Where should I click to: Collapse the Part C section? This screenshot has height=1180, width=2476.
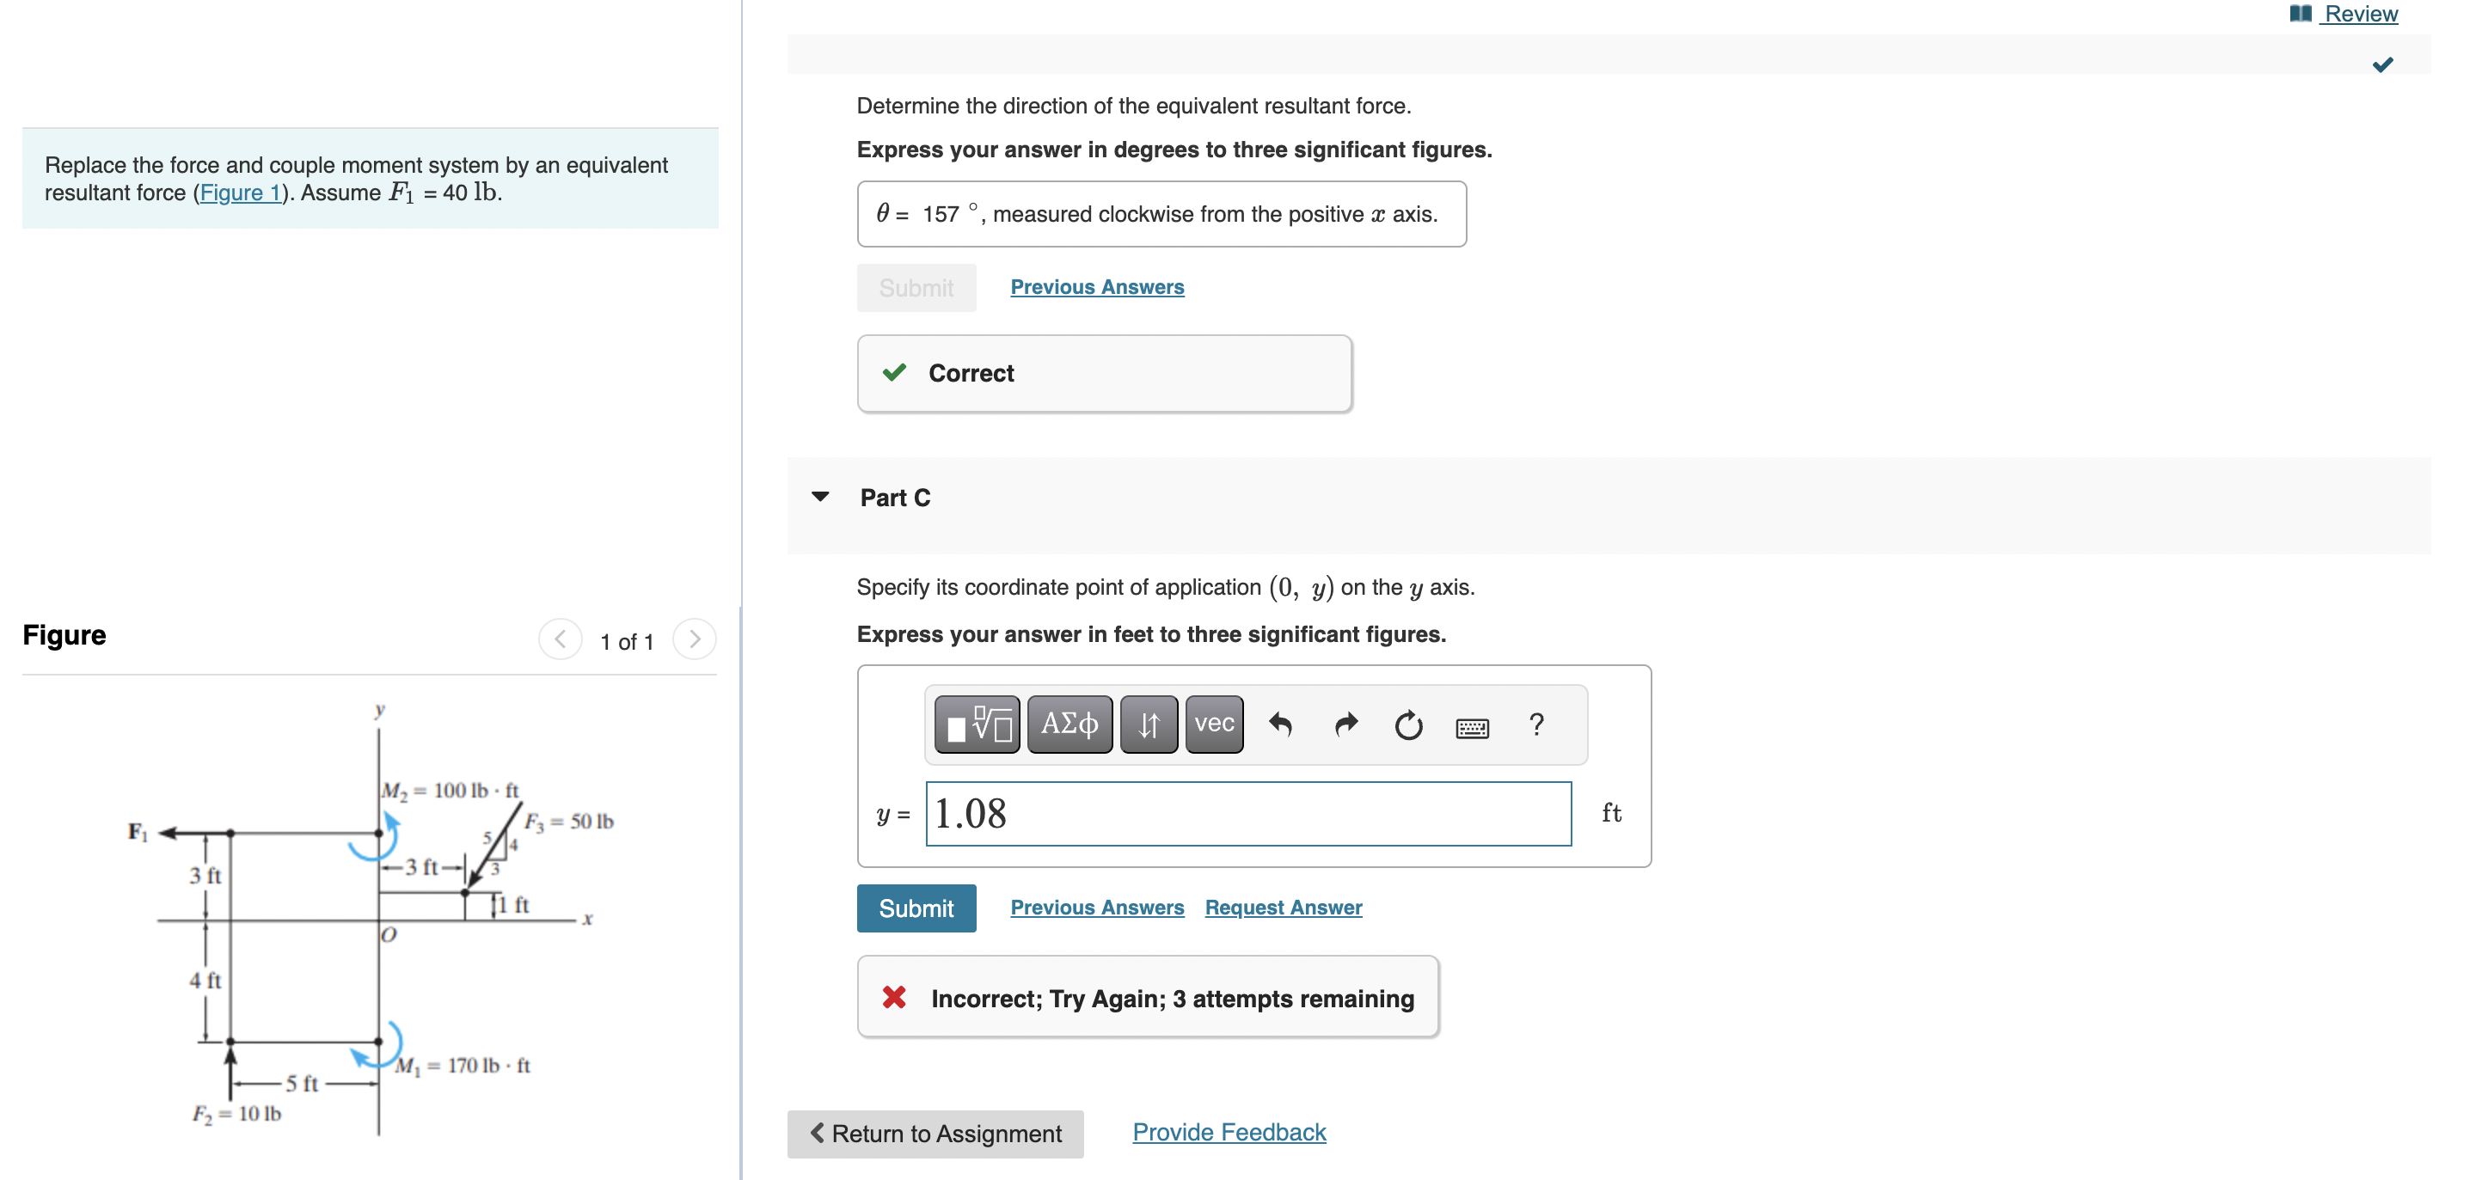(x=820, y=497)
